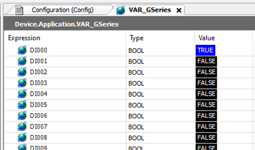The image size is (255, 150).
Task: Toggle the FALSE value of DI002
Action: click(x=206, y=72)
